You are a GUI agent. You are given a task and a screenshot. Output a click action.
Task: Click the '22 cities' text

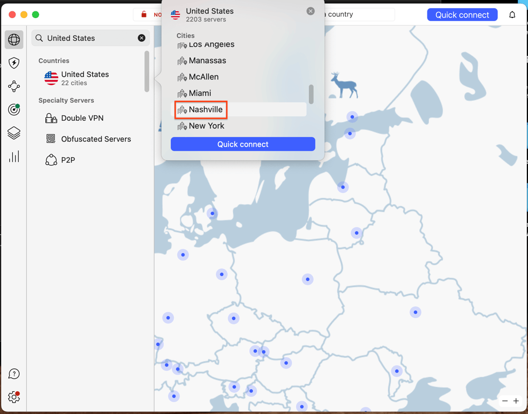(74, 83)
